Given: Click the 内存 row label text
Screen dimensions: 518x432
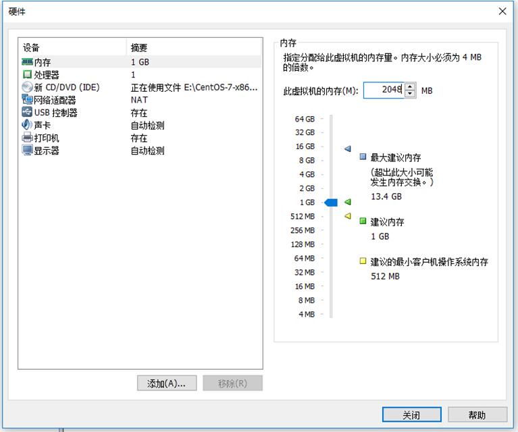Looking at the screenshot, I should [x=43, y=62].
